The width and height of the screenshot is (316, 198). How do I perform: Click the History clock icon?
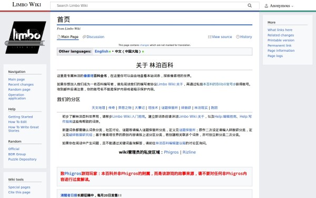click(x=238, y=37)
